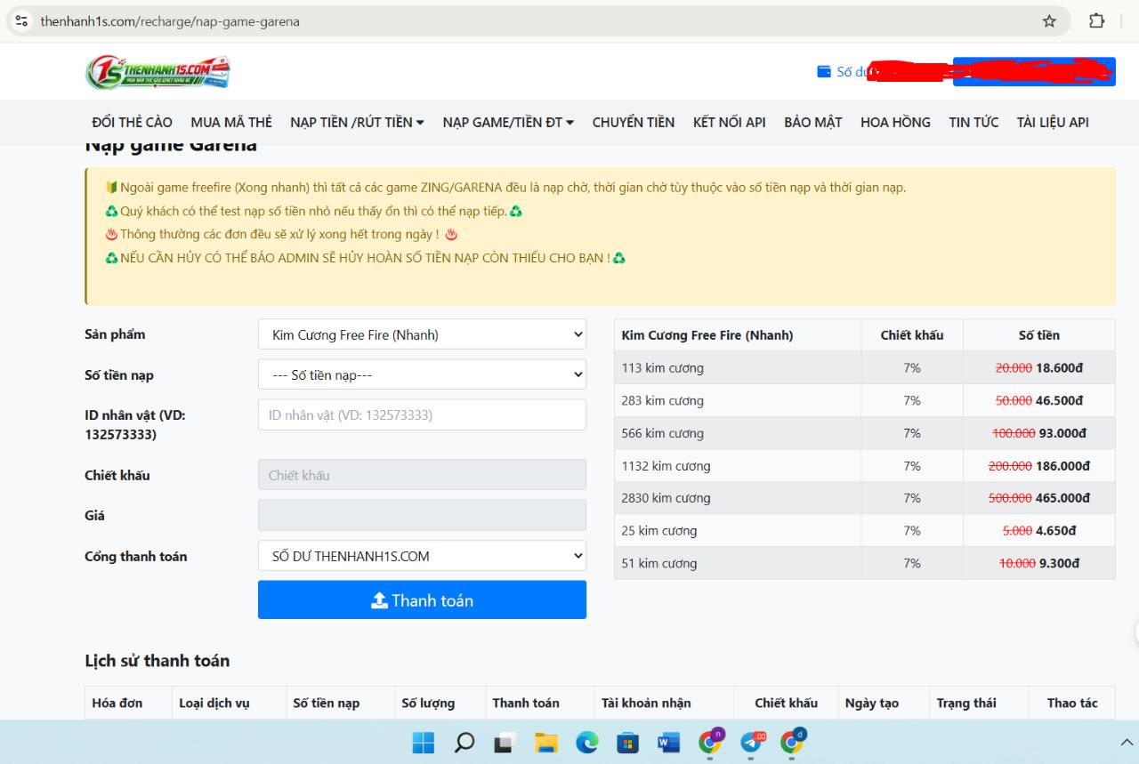Click the '283 kim cương' table row
Image resolution: width=1139 pixels, height=764 pixels.
point(864,400)
